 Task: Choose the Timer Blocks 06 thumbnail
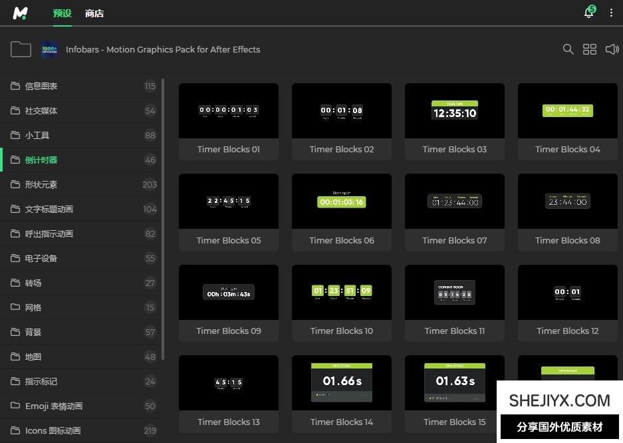click(342, 201)
